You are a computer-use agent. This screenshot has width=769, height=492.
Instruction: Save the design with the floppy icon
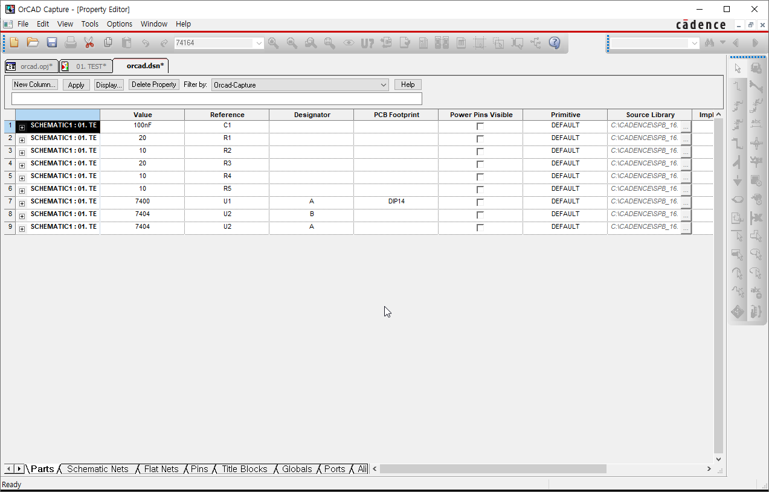pyautogui.click(x=52, y=43)
